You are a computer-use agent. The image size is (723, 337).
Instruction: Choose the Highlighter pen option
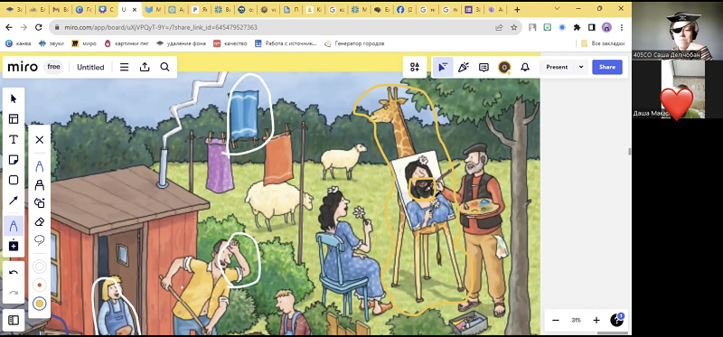40,185
